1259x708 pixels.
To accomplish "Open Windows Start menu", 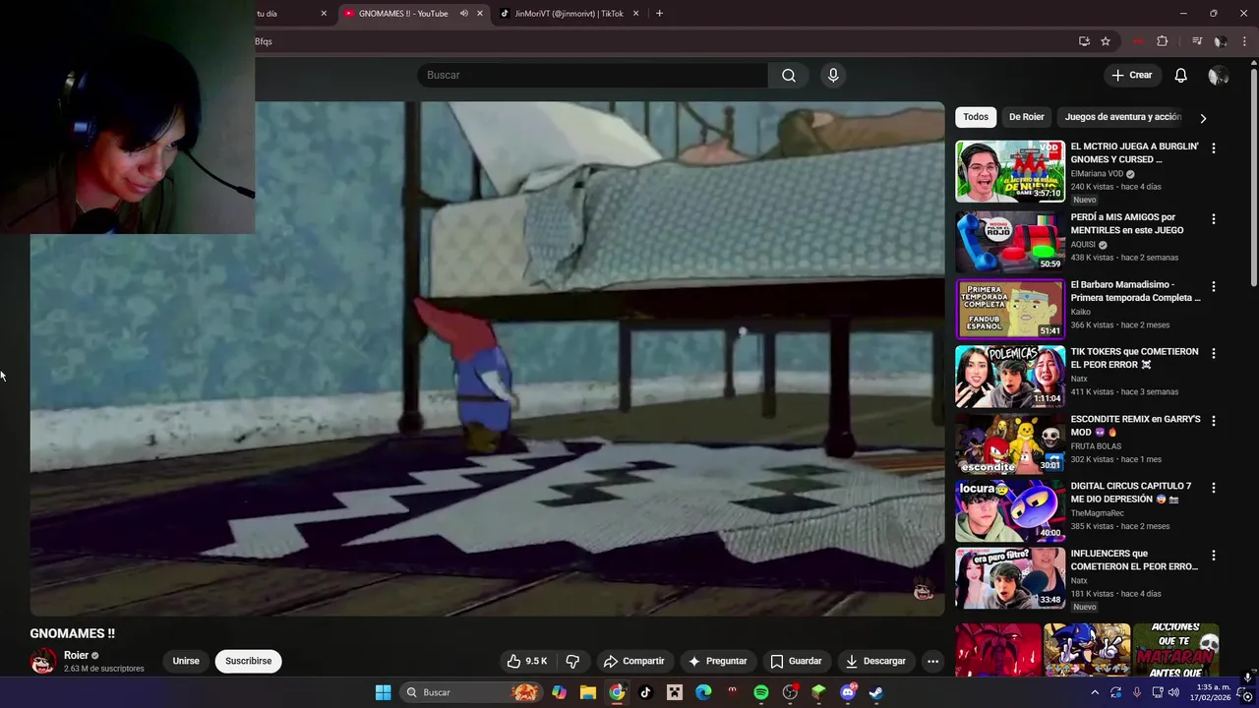I will point(383,692).
